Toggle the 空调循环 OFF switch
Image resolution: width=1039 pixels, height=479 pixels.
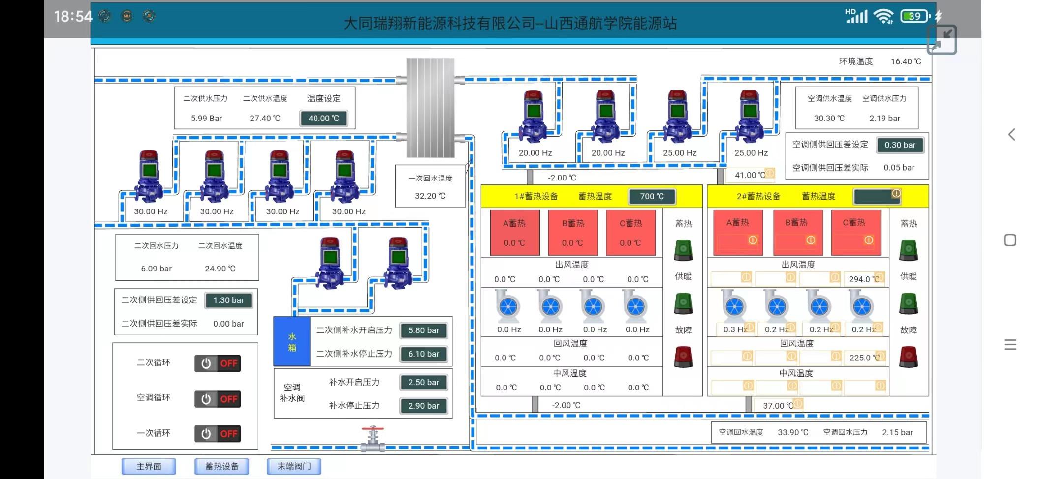coord(218,399)
